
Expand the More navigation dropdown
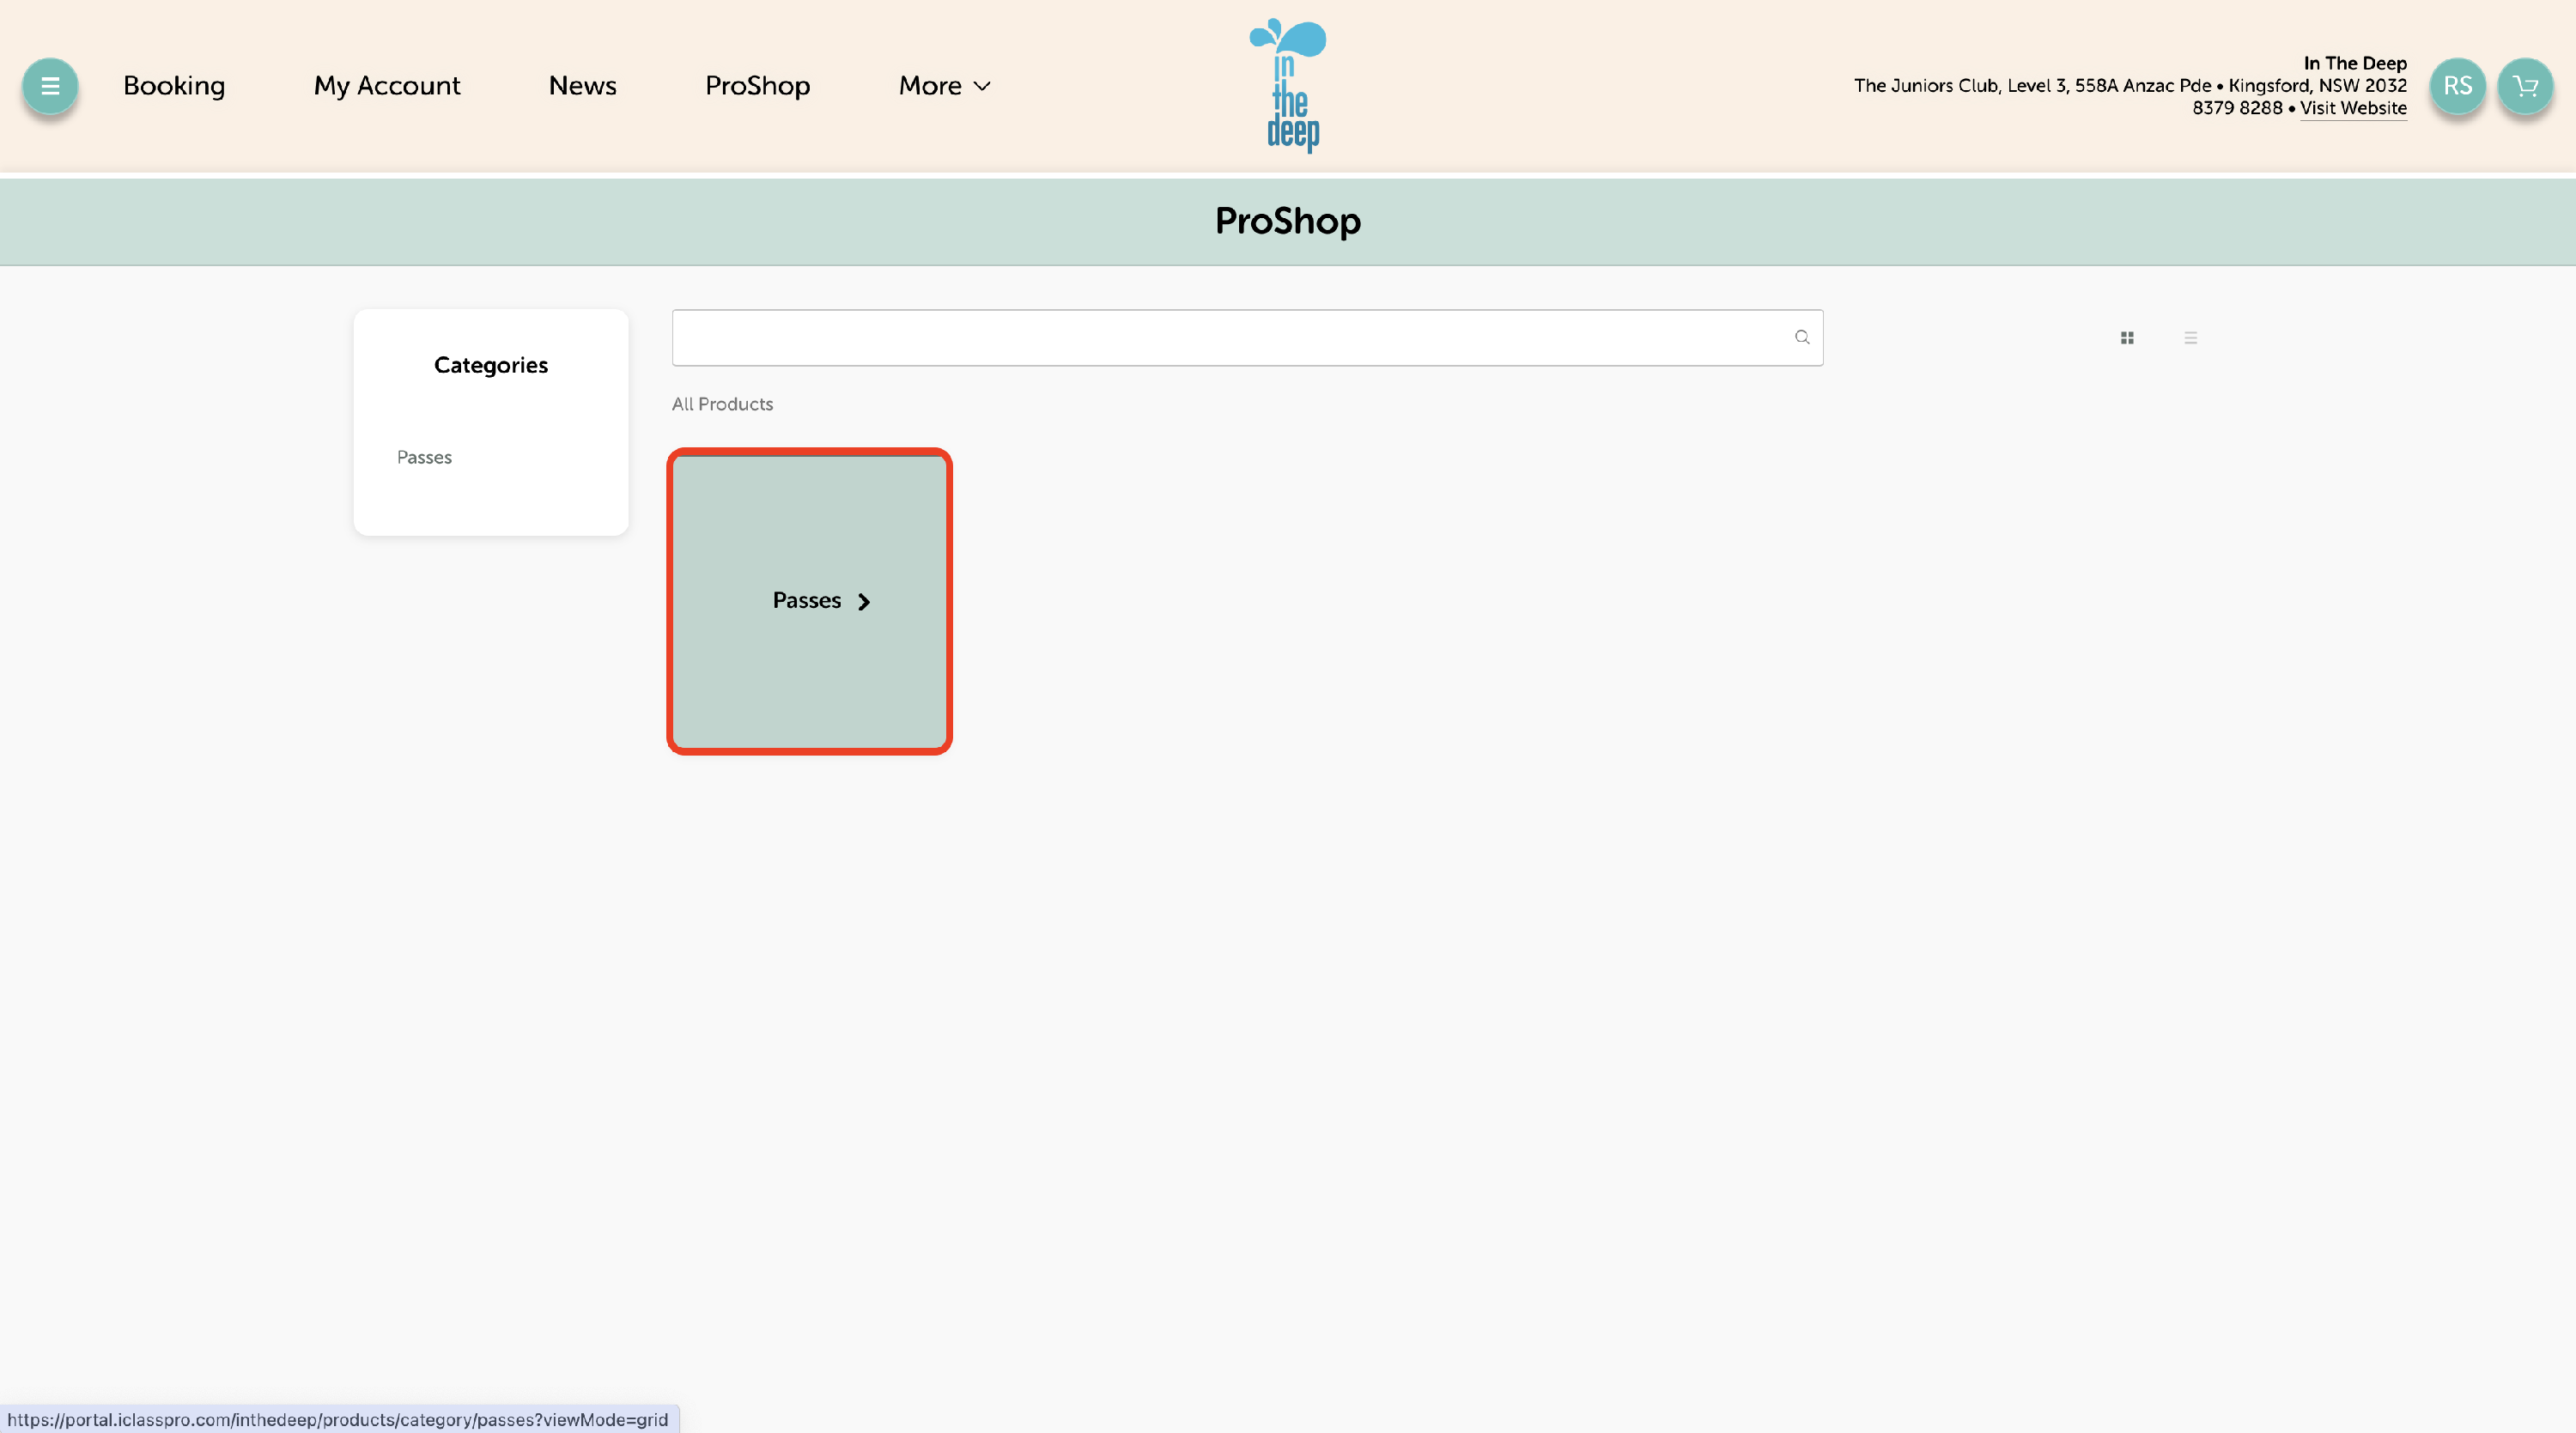coord(944,86)
